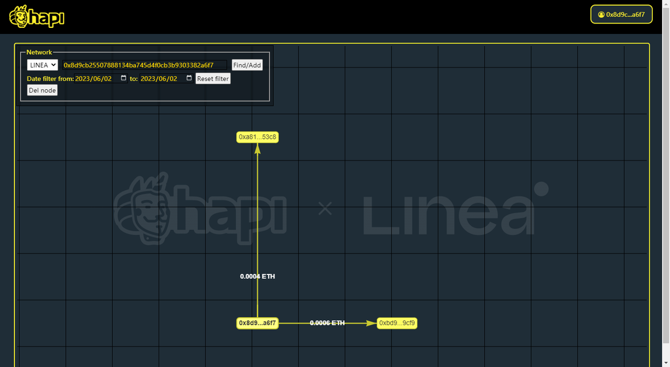Select the 0xa81...53c8 graph node
Image resolution: width=670 pixels, height=367 pixels.
click(257, 137)
